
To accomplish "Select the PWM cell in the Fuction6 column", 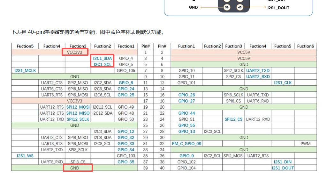I will pyautogui.click(x=305, y=144).
